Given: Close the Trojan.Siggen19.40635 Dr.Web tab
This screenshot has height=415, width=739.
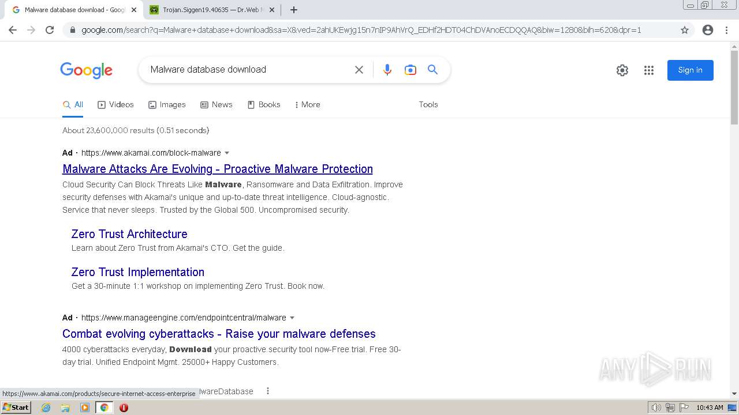Looking at the screenshot, I should pos(272,10).
